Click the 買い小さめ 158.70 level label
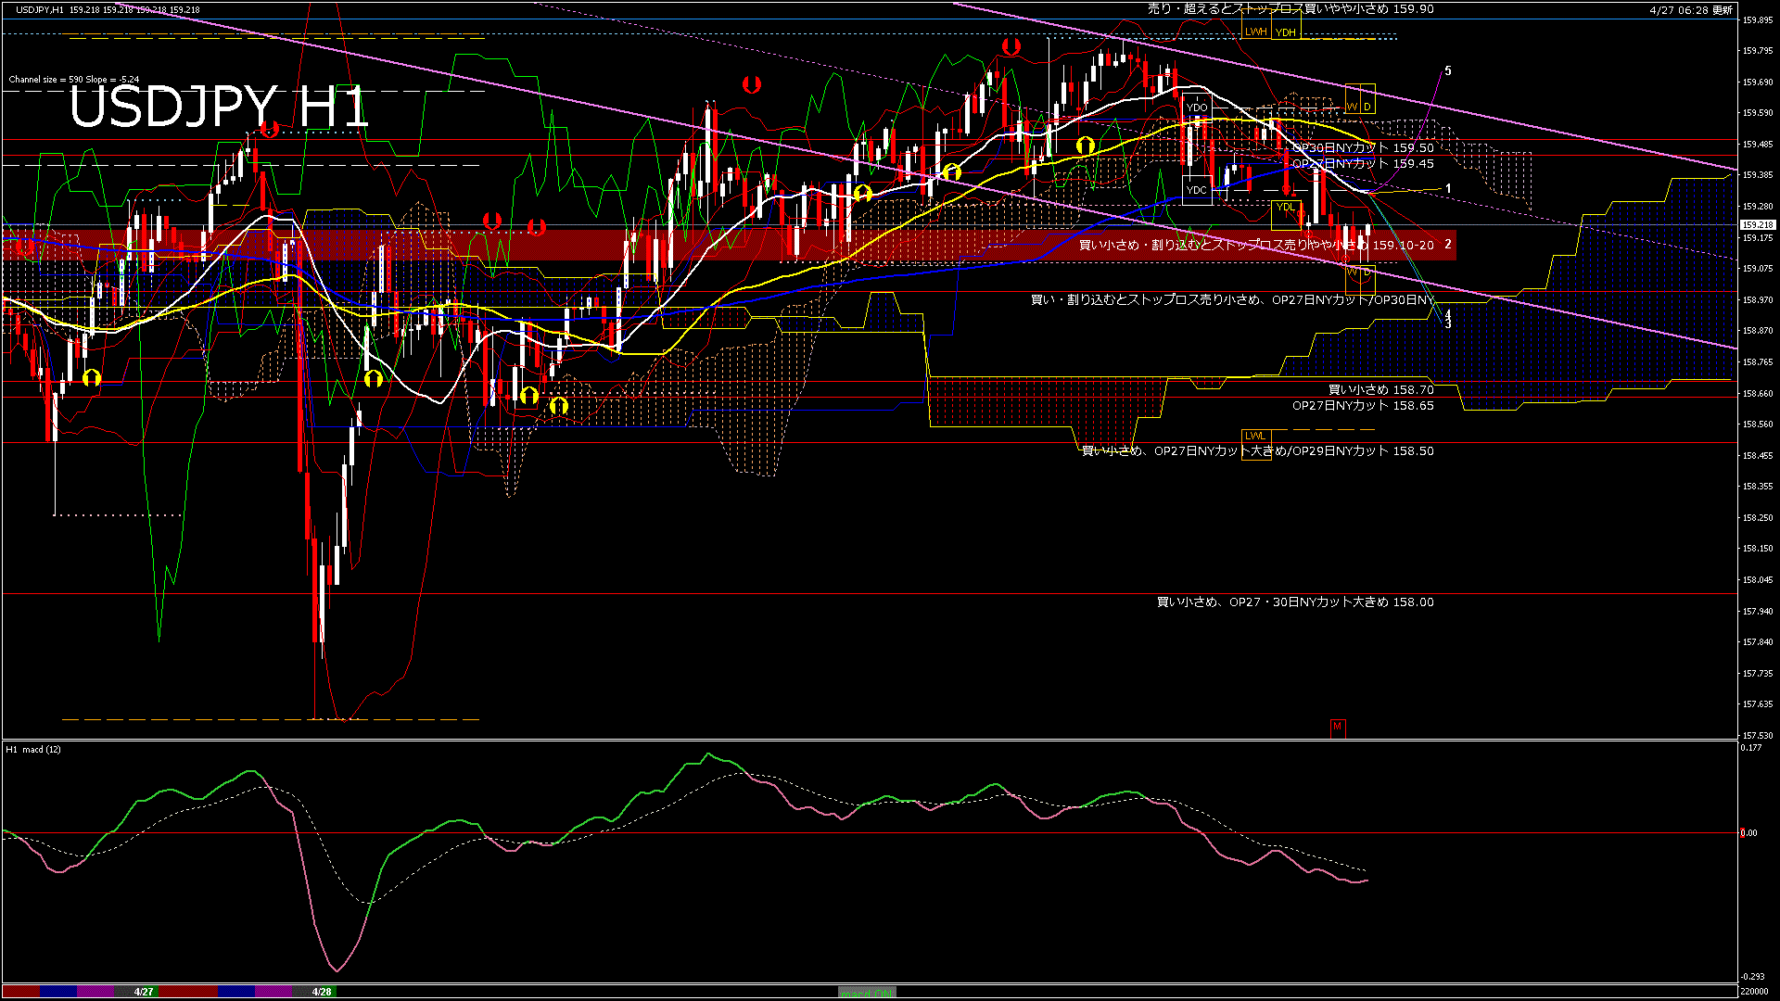Viewport: 1780px width, 1001px height. tap(1380, 390)
